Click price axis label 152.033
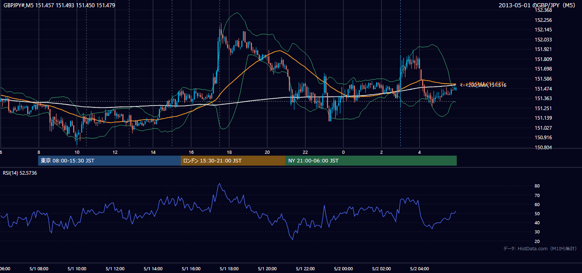The width and height of the screenshot is (582, 273). [543, 40]
